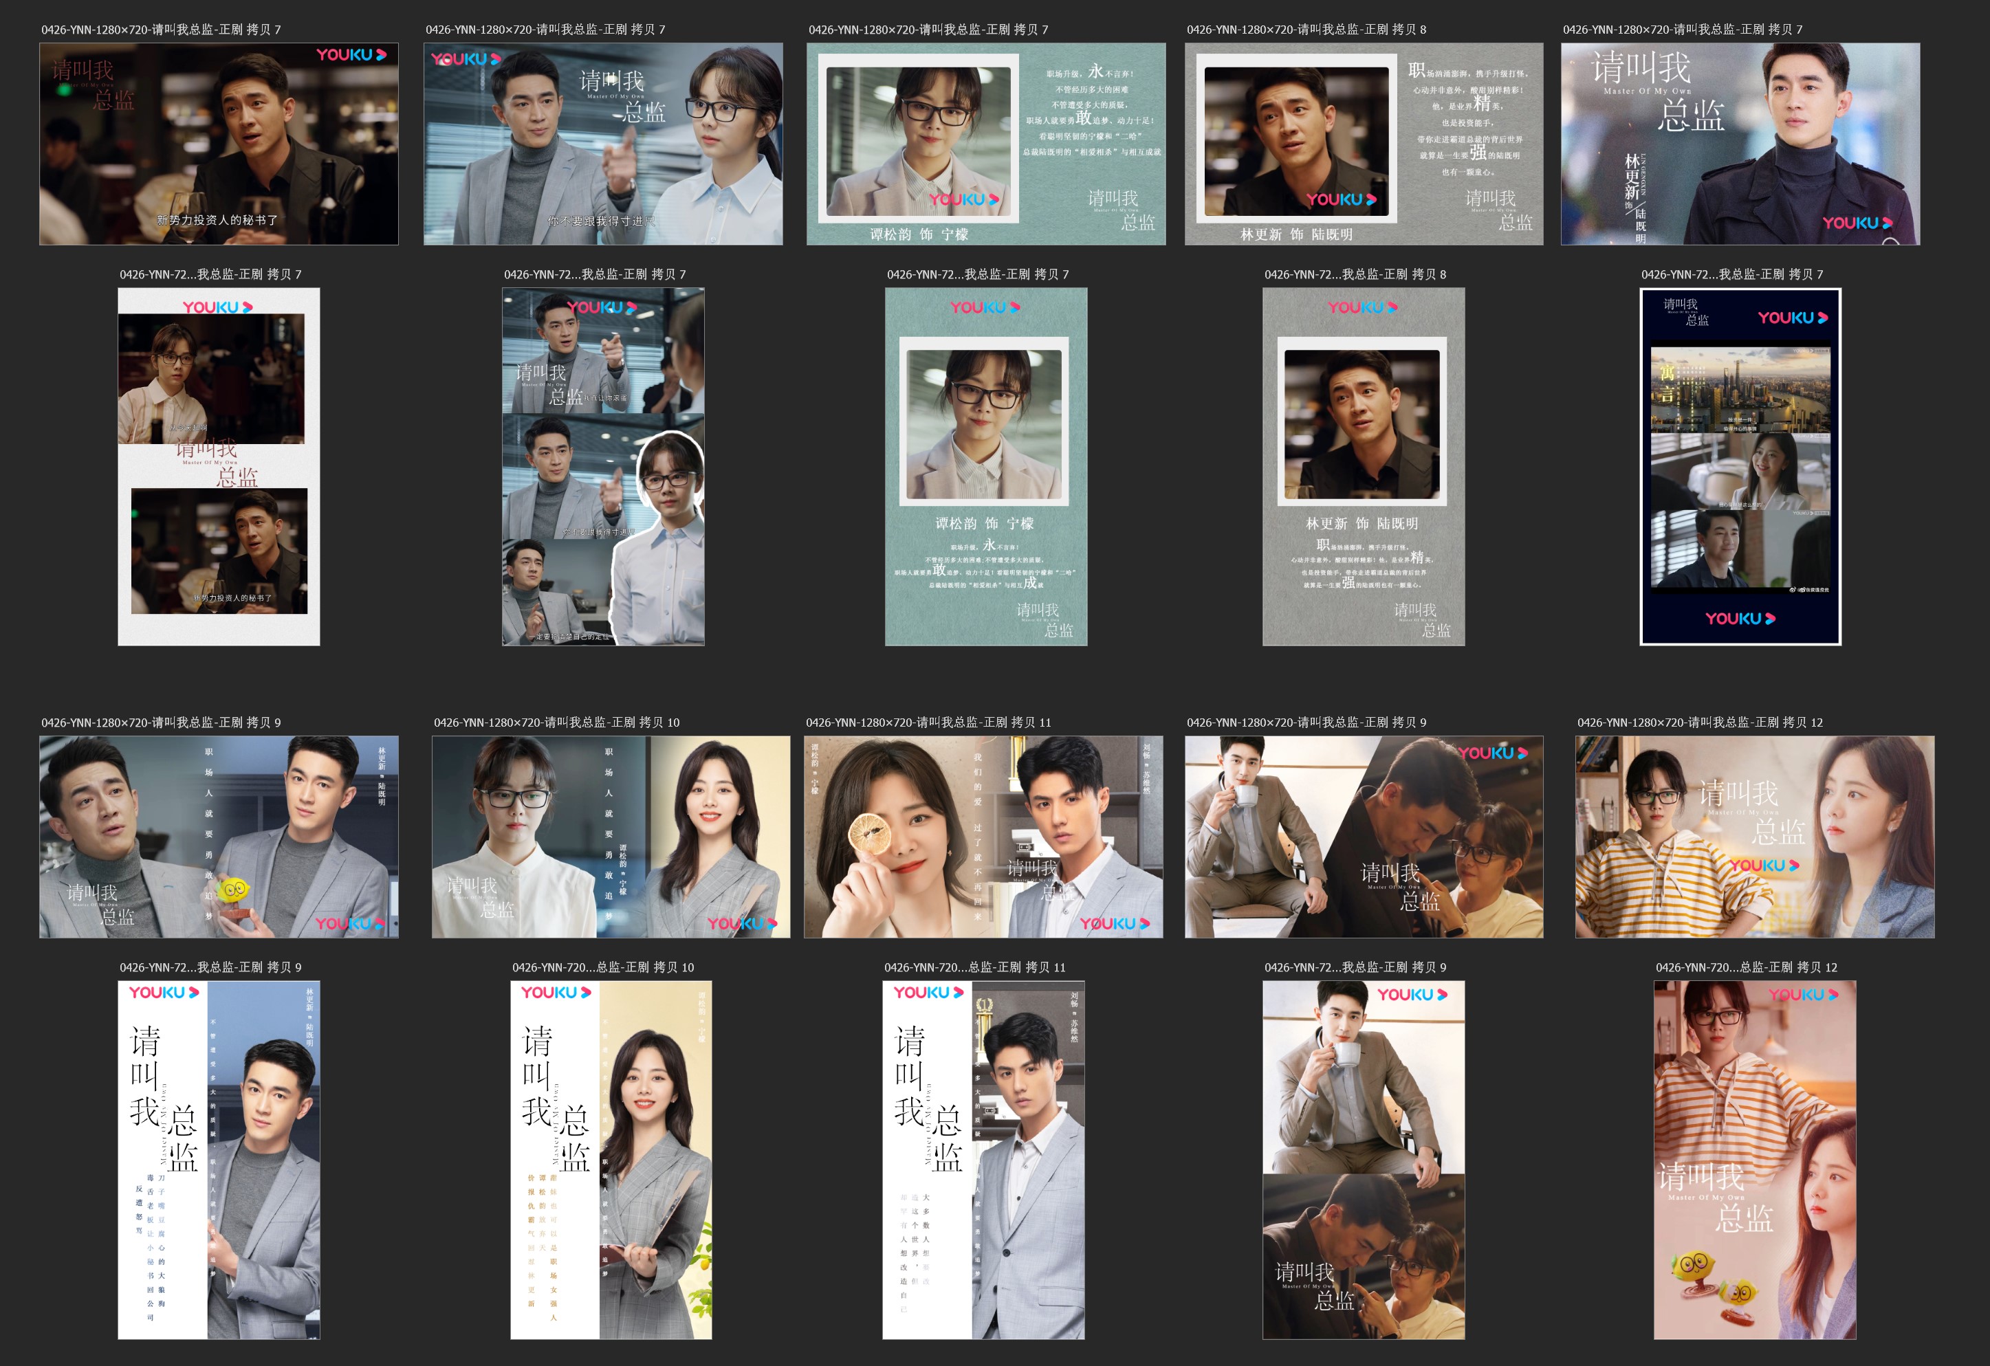Select pink portrait artboard with striped hoodie woman
This screenshot has height=1366, width=1990.
[x=1755, y=1160]
